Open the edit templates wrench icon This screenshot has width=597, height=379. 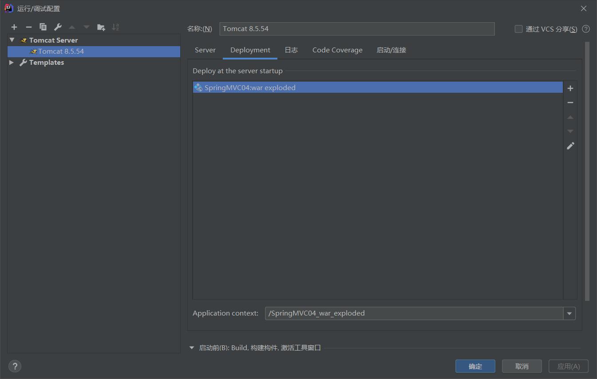click(x=58, y=27)
